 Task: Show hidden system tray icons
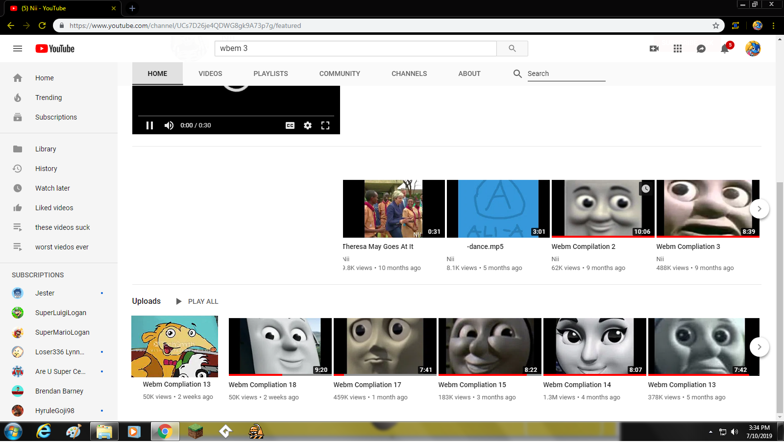point(710,432)
